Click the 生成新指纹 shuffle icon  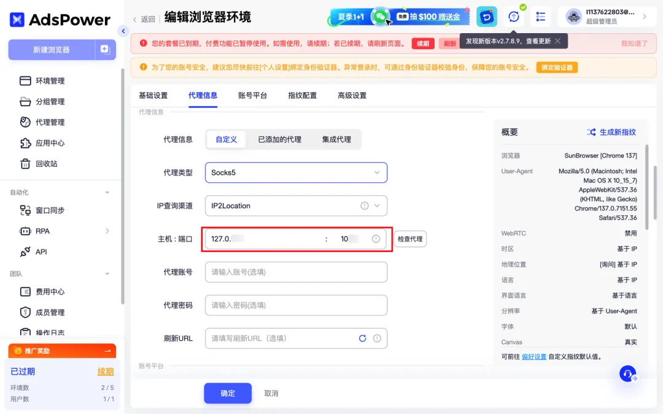pyautogui.click(x=591, y=132)
